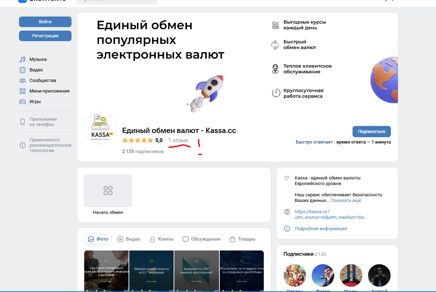The width and height of the screenshot is (436, 292).
Task: Click the globe icon beside kassa.cc link
Action: tap(287, 212)
